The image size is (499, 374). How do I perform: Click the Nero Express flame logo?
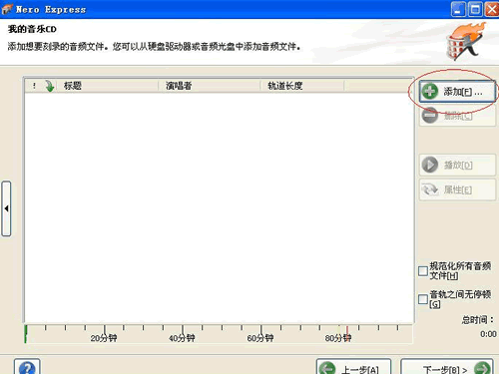pyautogui.click(x=465, y=41)
